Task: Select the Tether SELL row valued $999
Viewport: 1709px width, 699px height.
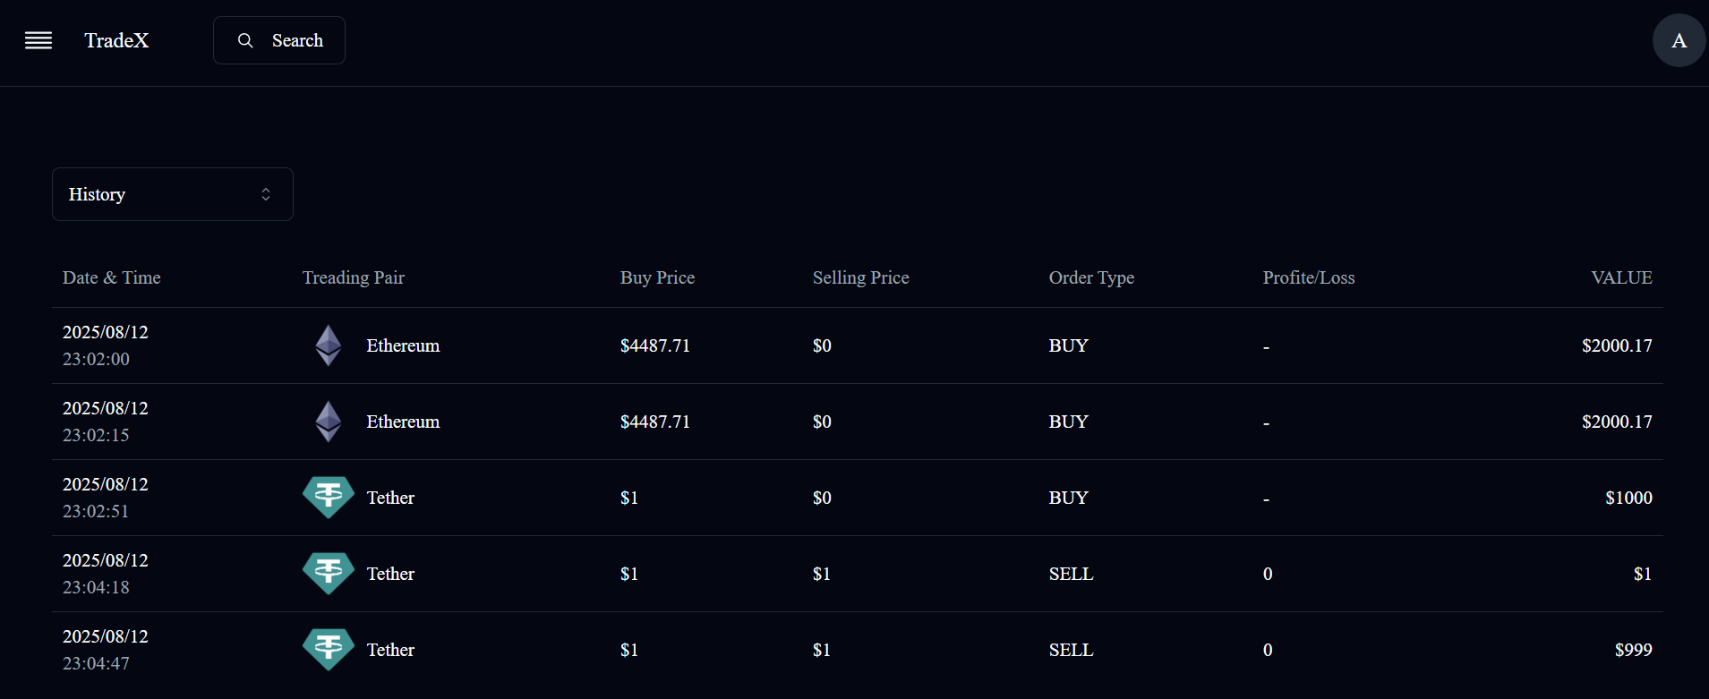Action: click(858, 650)
